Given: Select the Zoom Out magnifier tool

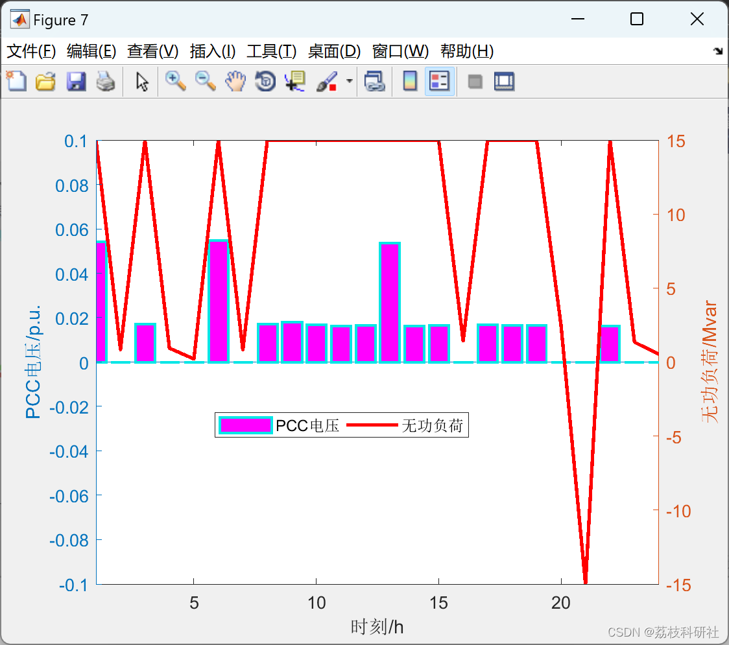Looking at the screenshot, I should tap(206, 82).
